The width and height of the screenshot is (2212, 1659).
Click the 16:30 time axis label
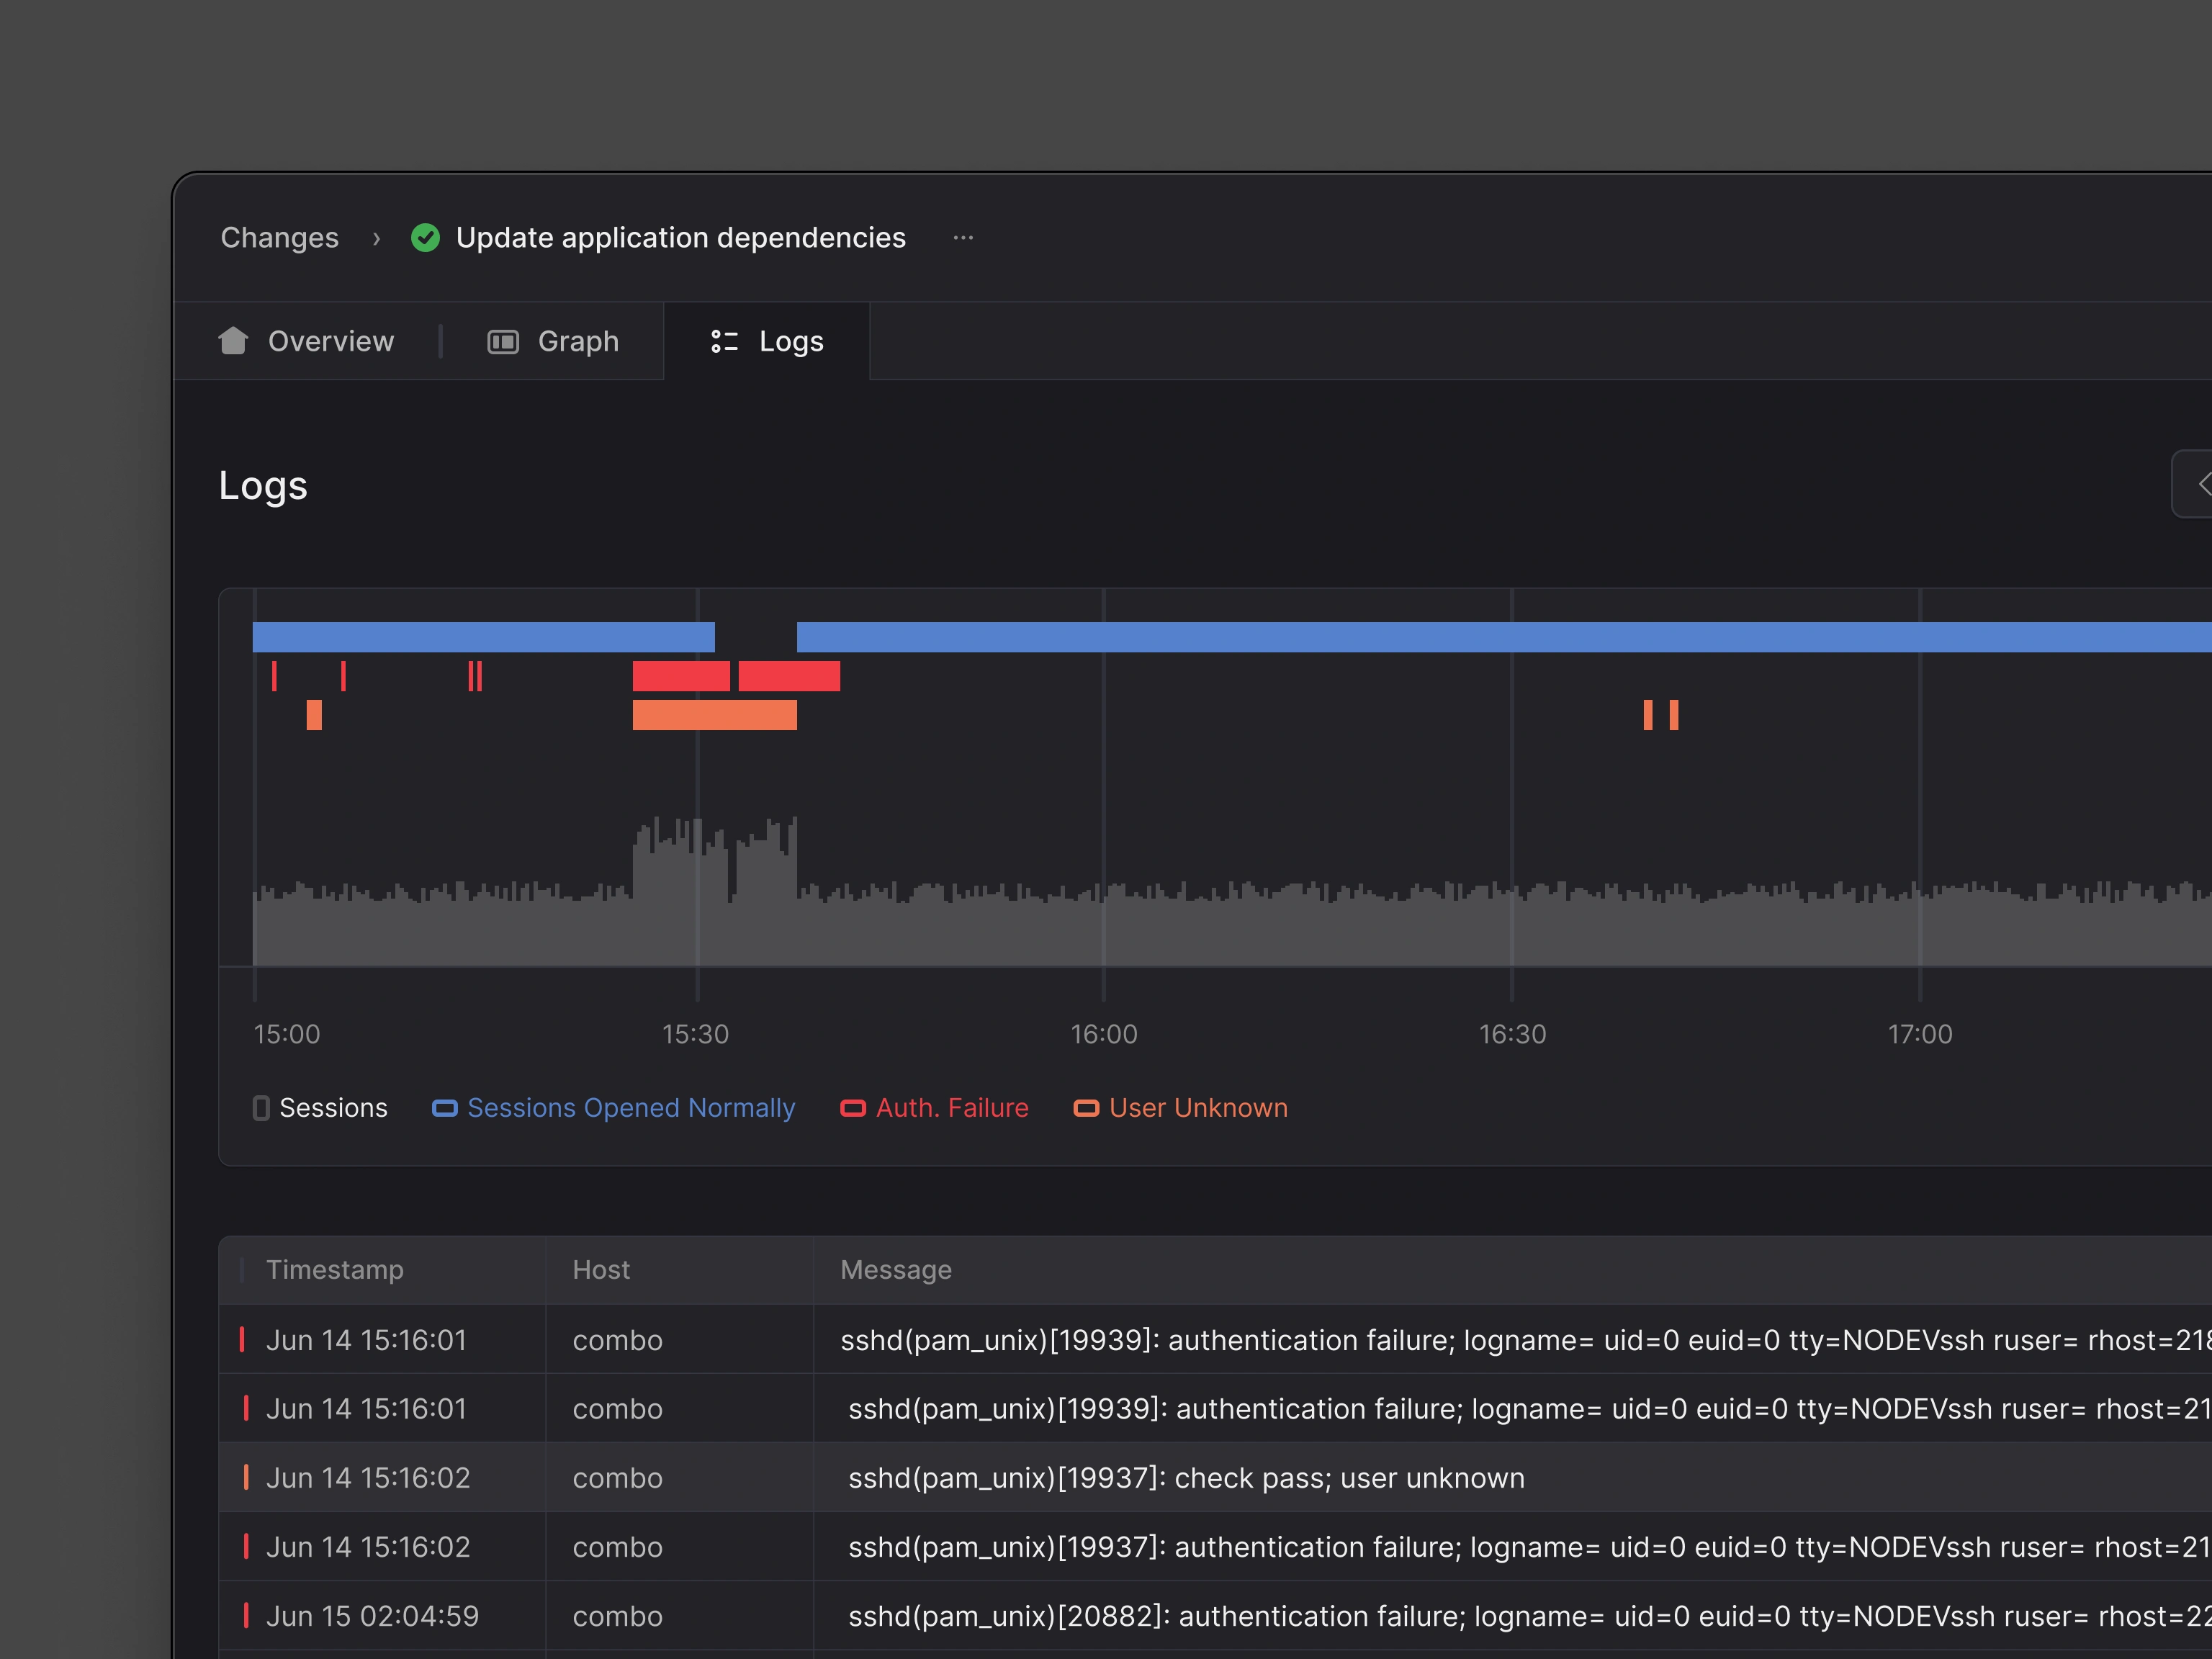coord(1513,1034)
